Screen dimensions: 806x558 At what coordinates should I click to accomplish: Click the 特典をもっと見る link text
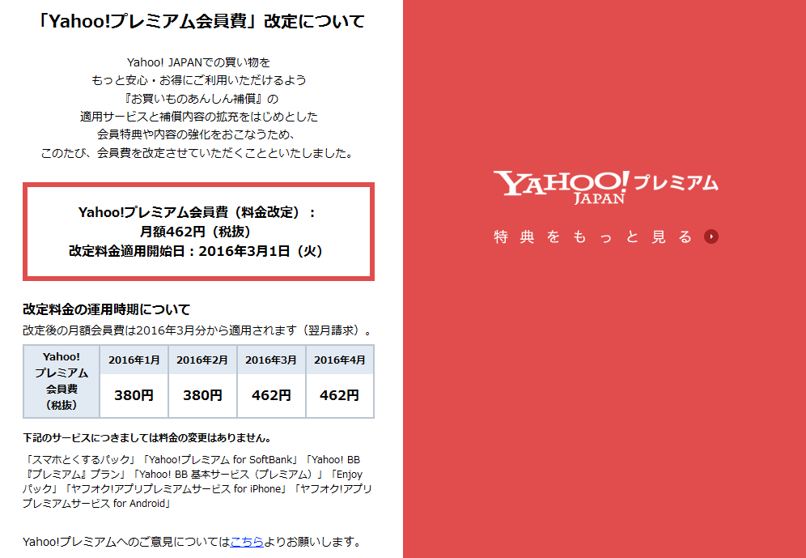pos(593,236)
